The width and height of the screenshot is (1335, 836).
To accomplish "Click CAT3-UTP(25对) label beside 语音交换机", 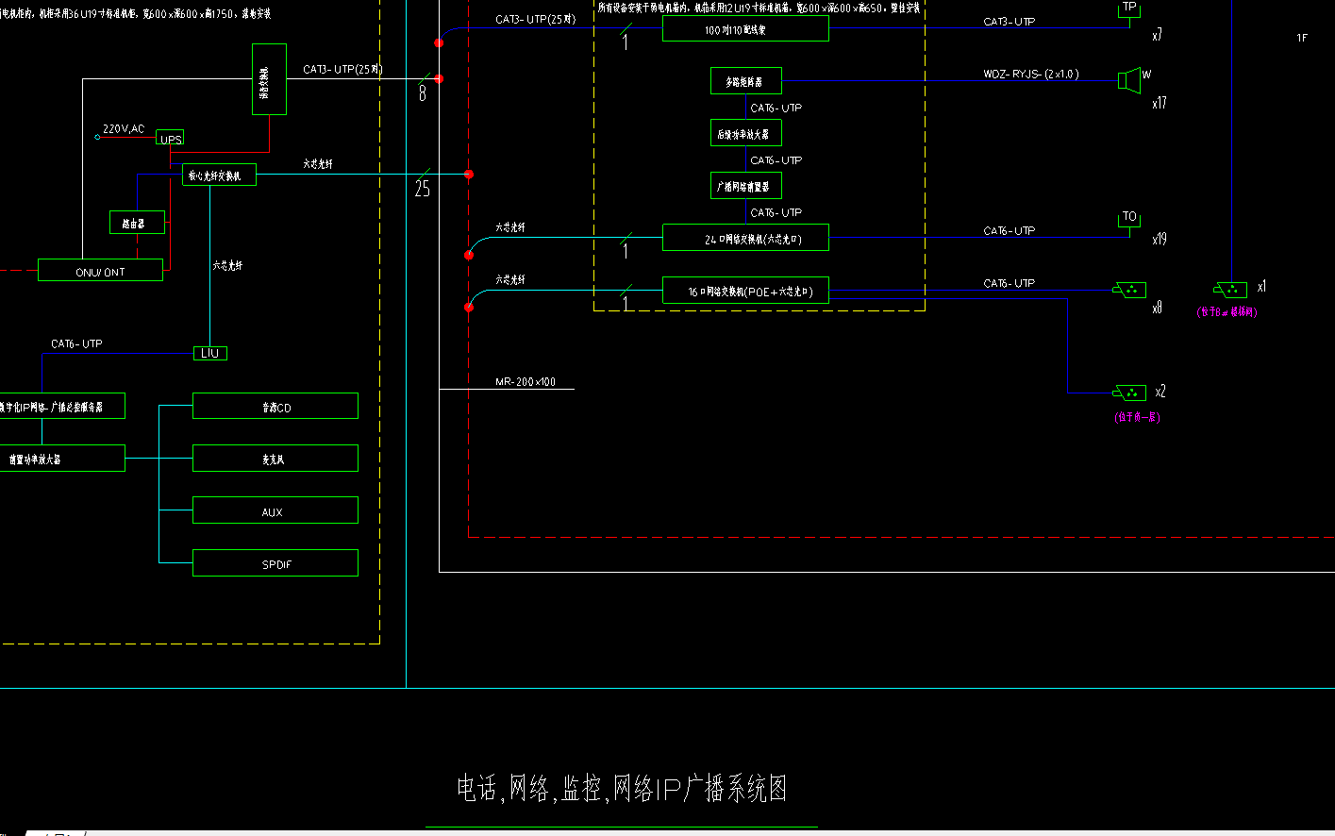I will pyautogui.click(x=342, y=69).
